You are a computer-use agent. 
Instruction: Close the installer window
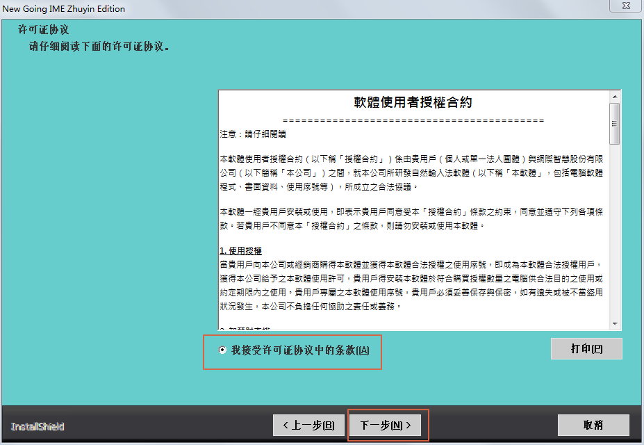pyautogui.click(x=626, y=6)
